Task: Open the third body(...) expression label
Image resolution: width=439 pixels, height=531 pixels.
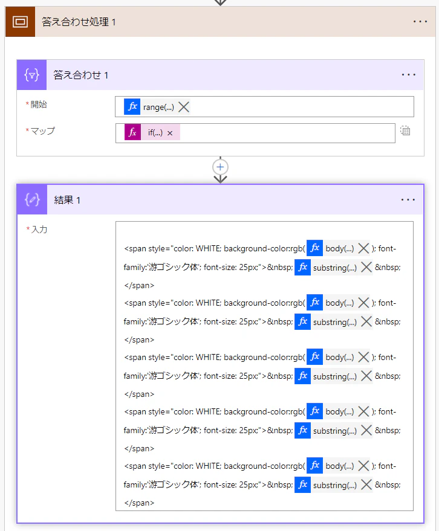Action: [x=340, y=357]
